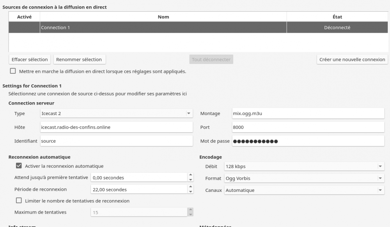
Task: Toggle limit reconnection attempts checkbox
Action: coord(19,201)
